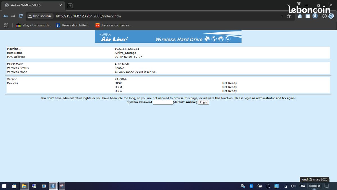This screenshot has width=337, height=190.
Task: Open the apps grid icon in the bookmarks bar
Action: [6, 25]
